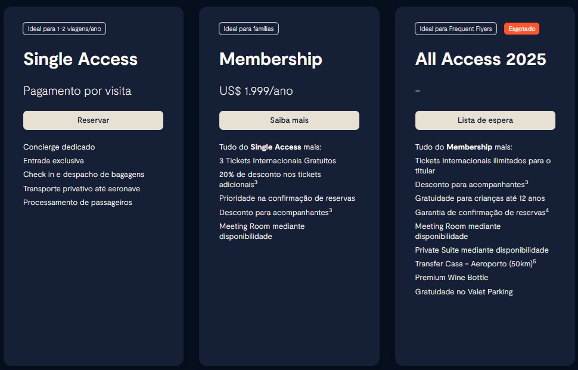
Task: Select the Membership plan title
Action: click(x=271, y=59)
